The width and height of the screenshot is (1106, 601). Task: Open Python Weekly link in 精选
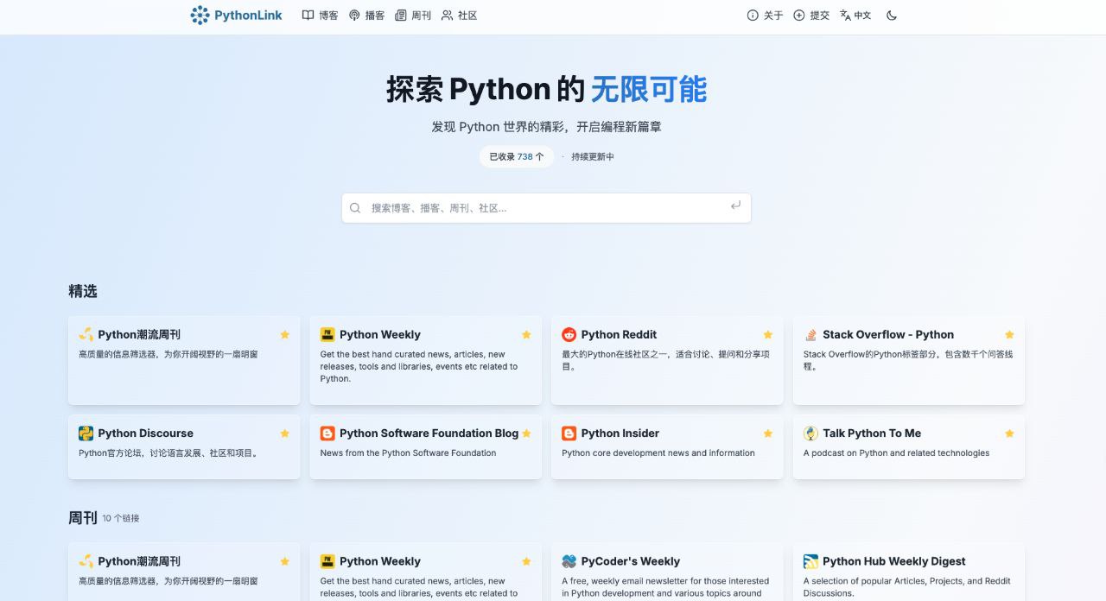[x=380, y=334]
